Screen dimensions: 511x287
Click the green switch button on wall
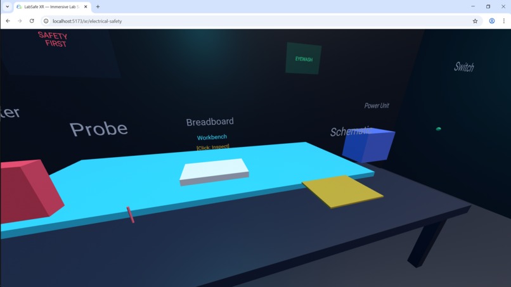438,129
